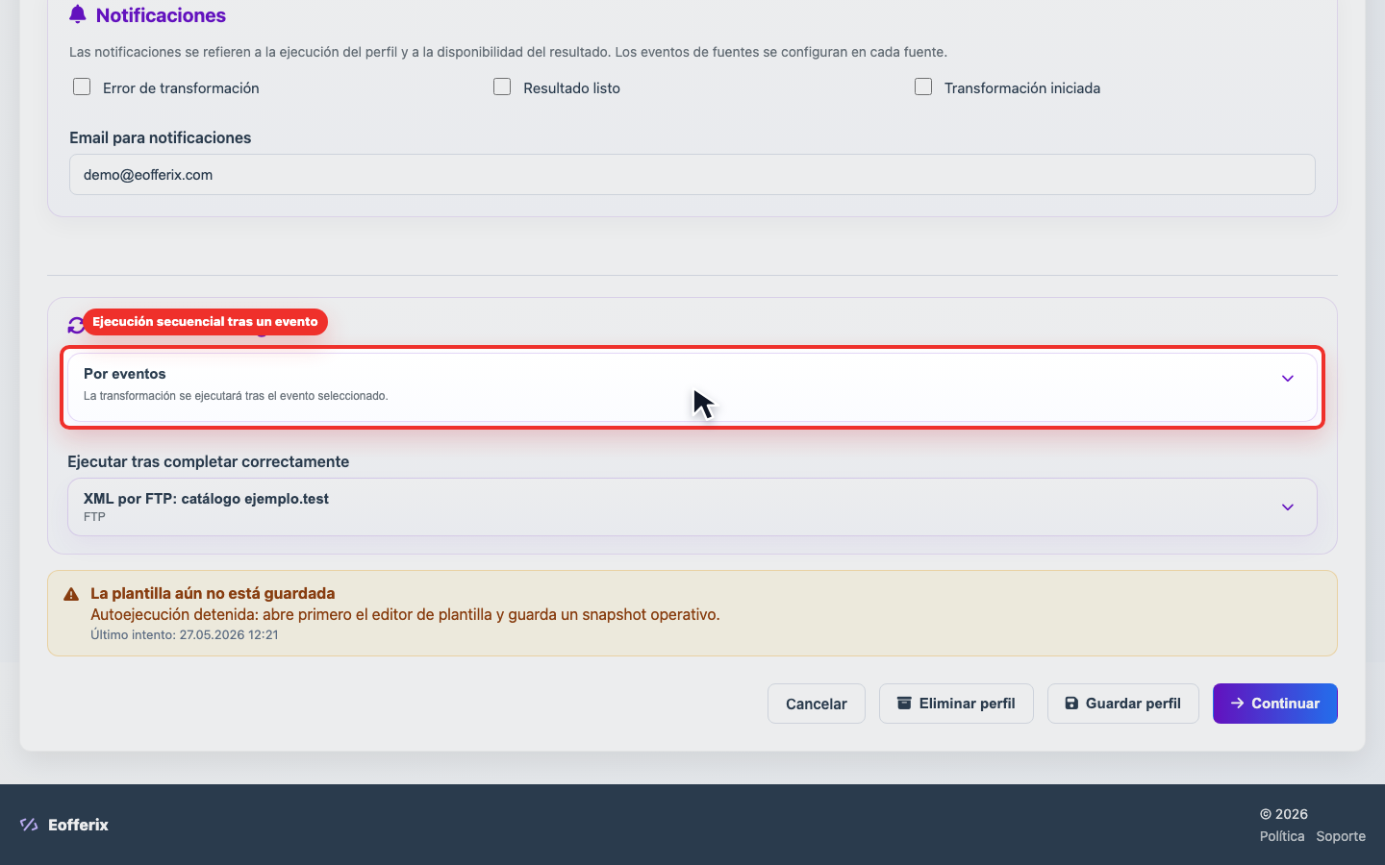Click the © 2026 footer text

pos(1284,814)
